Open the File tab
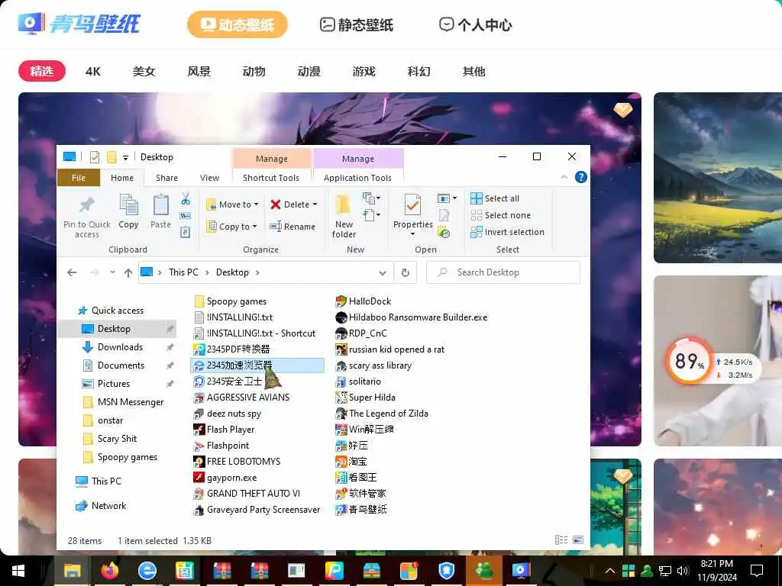The width and height of the screenshot is (782, 586). click(x=79, y=178)
